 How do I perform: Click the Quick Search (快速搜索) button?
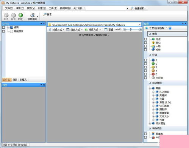pyautogui.click(x=139, y=8)
